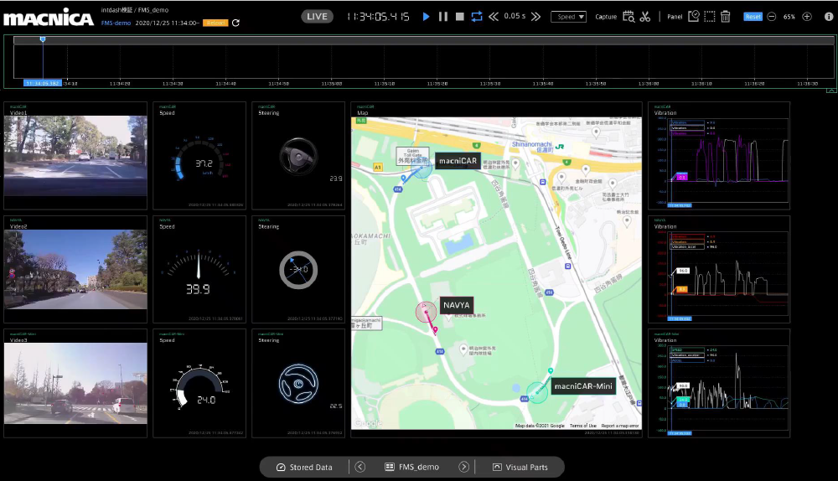Viewport: 838px width, 481px height.
Task: Delete panel using trash can icon
Action: click(x=726, y=16)
